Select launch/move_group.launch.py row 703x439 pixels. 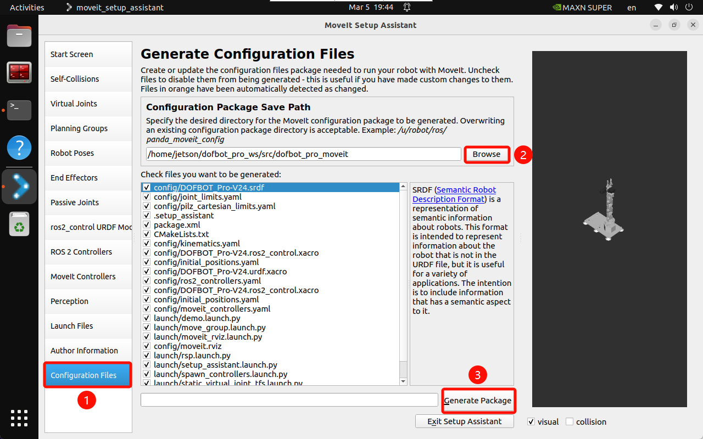click(210, 328)
